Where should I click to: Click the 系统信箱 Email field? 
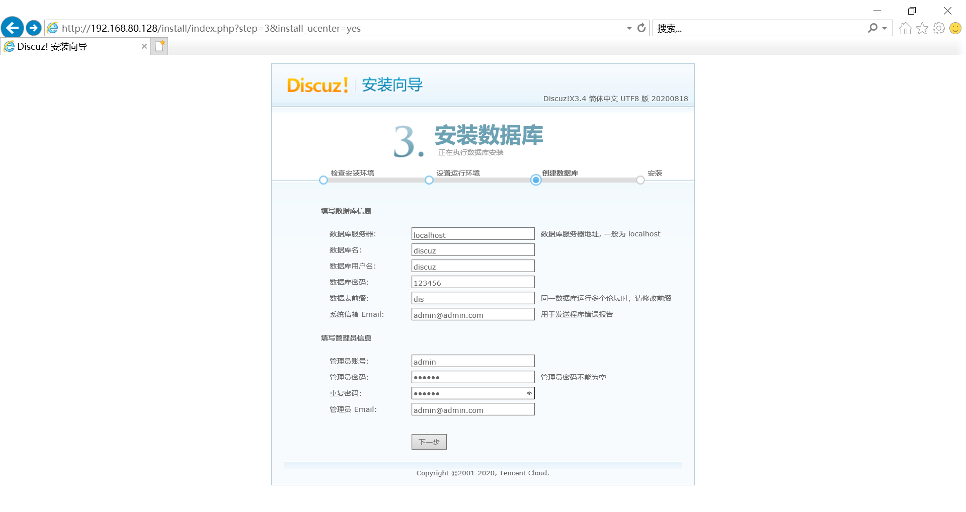473,314
